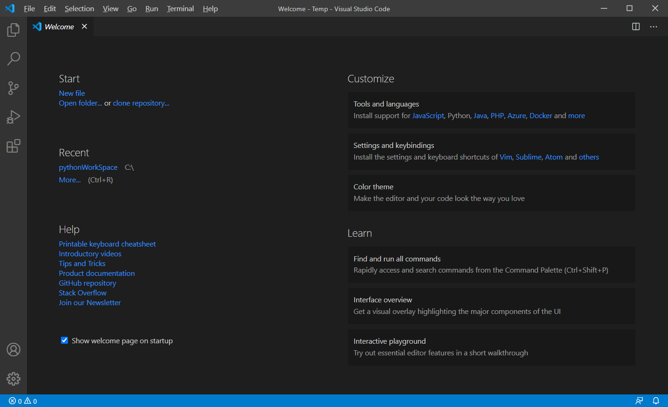The image size is (668, 407).
Task: Open Stack Overflow link
Action: pos(82,293)
